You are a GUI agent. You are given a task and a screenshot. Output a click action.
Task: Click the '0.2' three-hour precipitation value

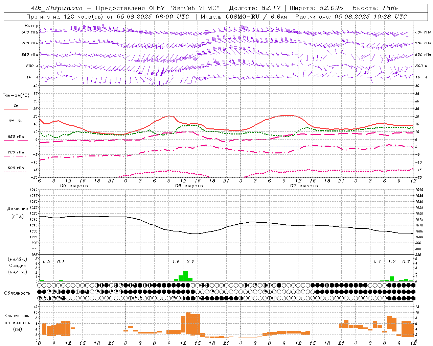(47, 262)
